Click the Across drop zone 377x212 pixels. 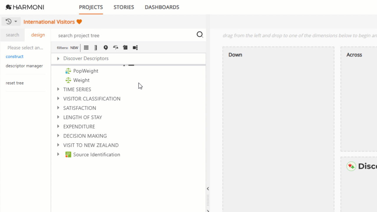coord(359,99)
